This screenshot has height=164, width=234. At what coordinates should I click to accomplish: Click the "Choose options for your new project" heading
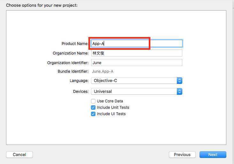click(x=42, y=5)
